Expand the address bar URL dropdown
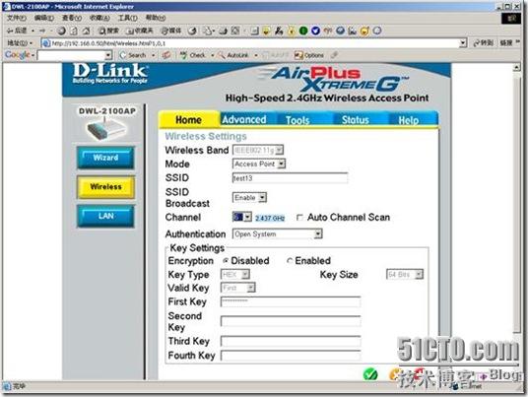The height and width of the screenshot is (397, 528). [463, 43]
